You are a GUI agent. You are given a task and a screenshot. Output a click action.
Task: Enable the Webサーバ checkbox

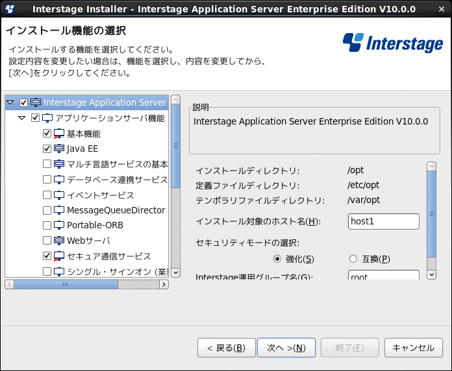pyautogui.click(x=47, y=241)
